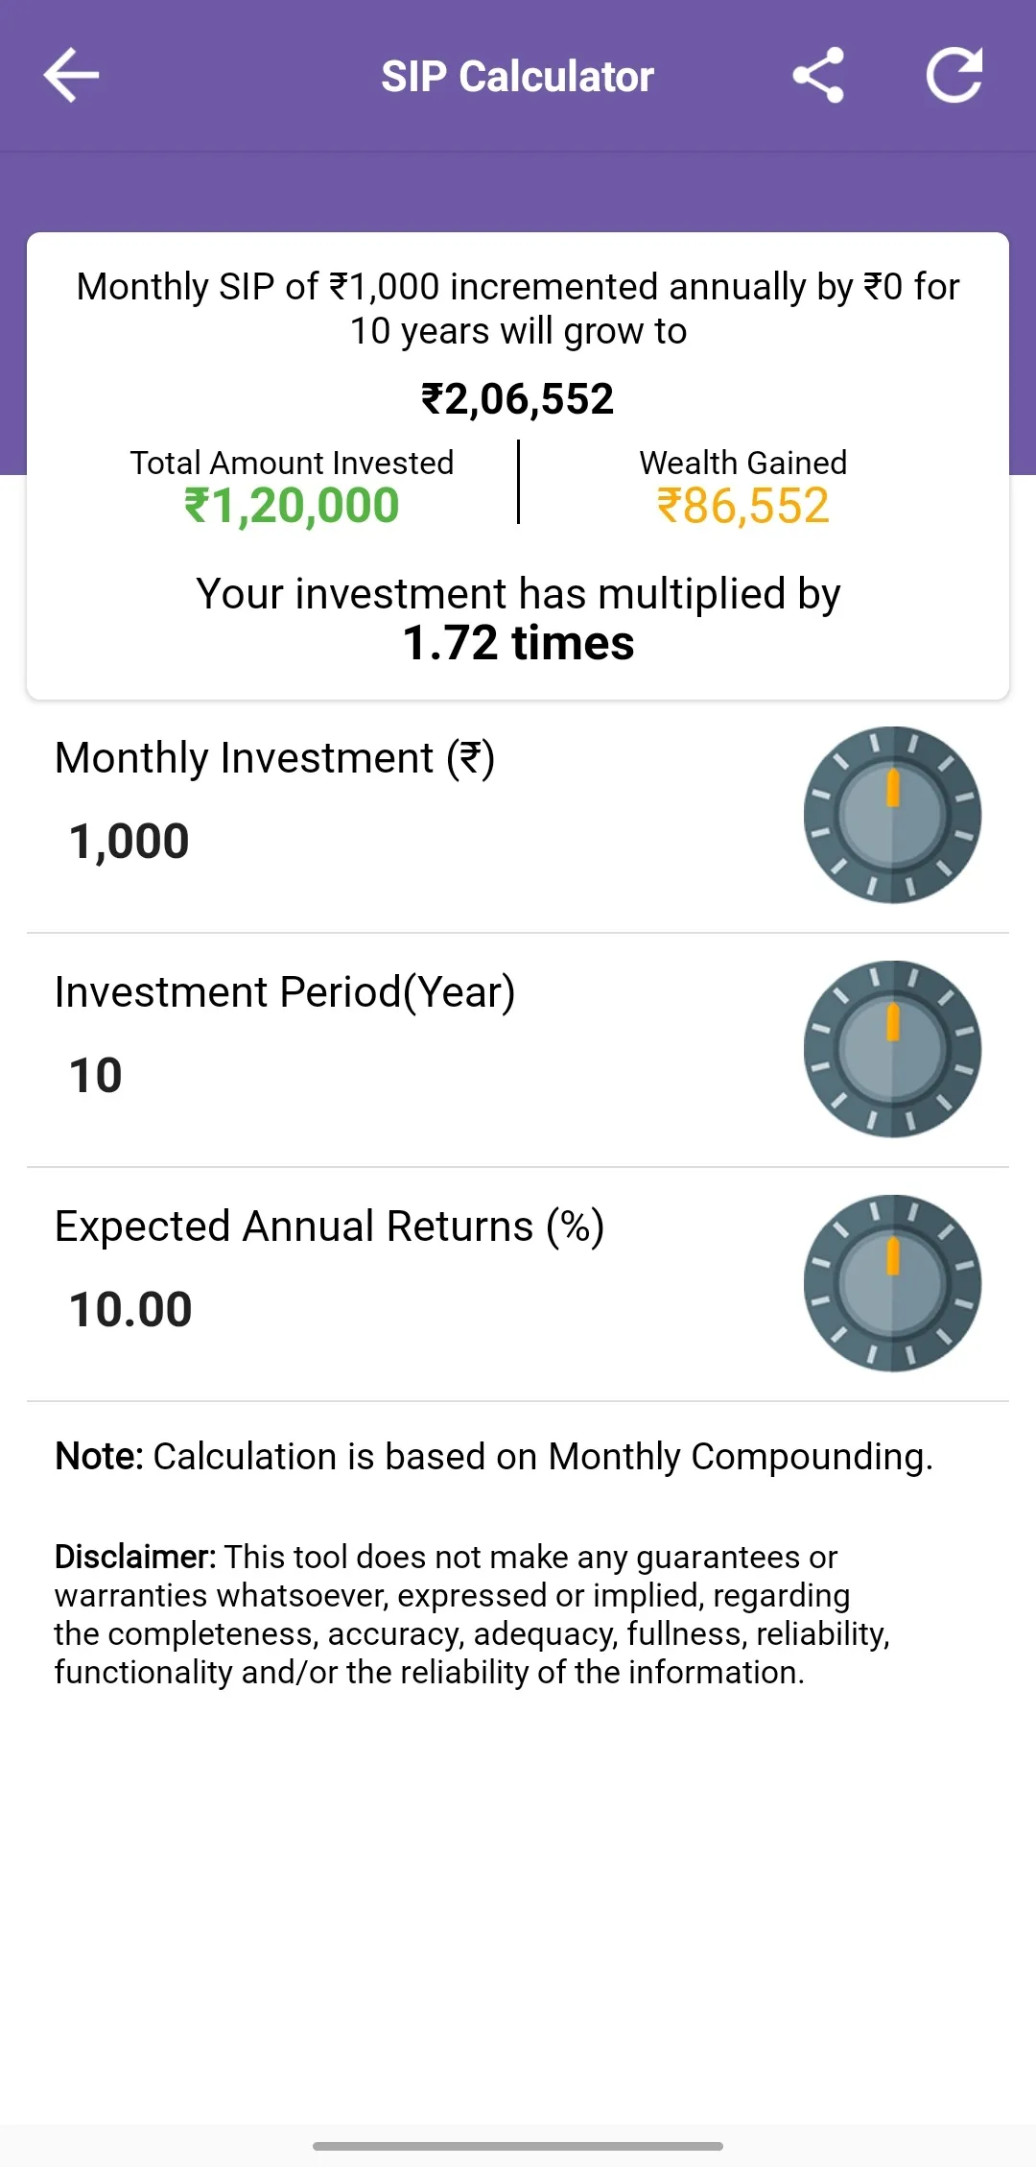Tap the wealth gained amount ₹86,552
This screenshot has width=1036, height=2167.
pyautogui.click(x=743, y=506)
